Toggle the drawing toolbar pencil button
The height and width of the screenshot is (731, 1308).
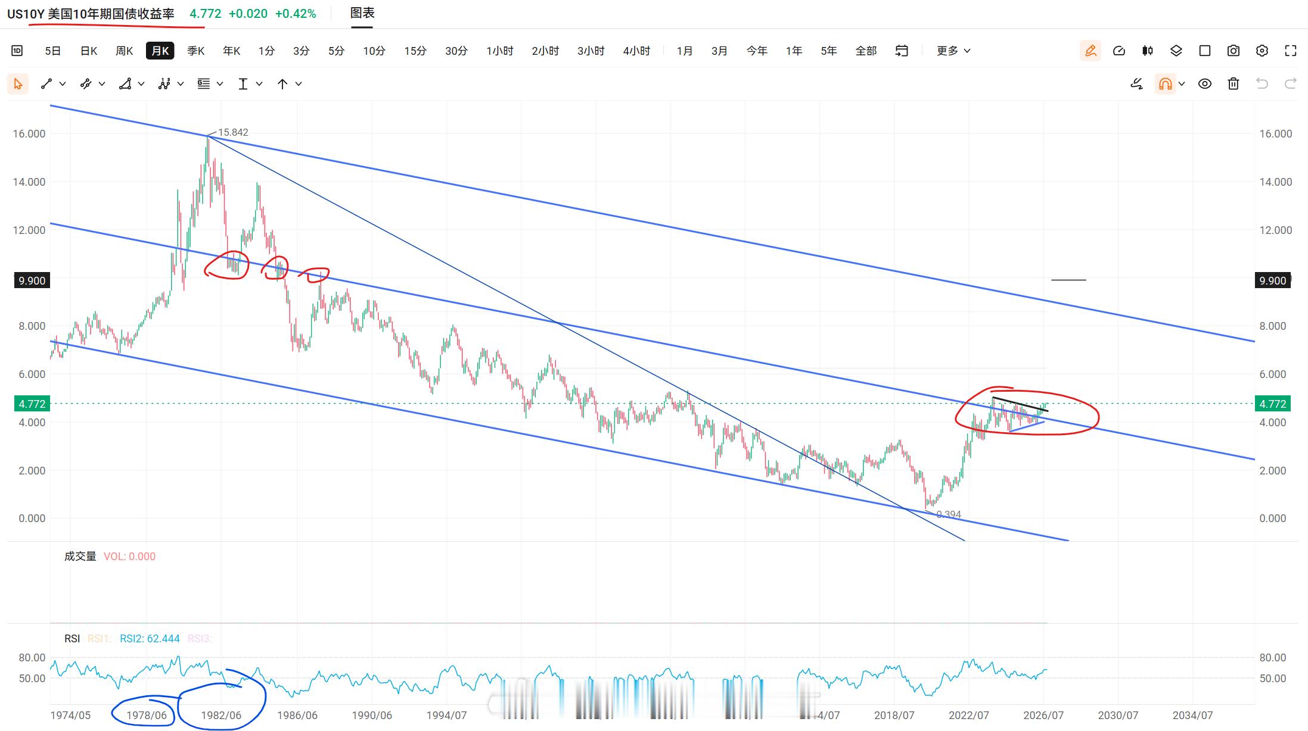[x=1090, y=51]
